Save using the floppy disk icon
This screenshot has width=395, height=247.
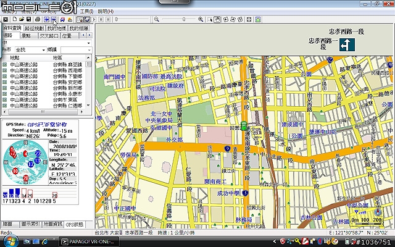29,19
